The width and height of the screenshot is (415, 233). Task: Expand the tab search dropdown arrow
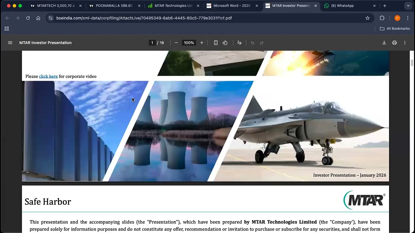pyautogui.click(x=408, y=6)
